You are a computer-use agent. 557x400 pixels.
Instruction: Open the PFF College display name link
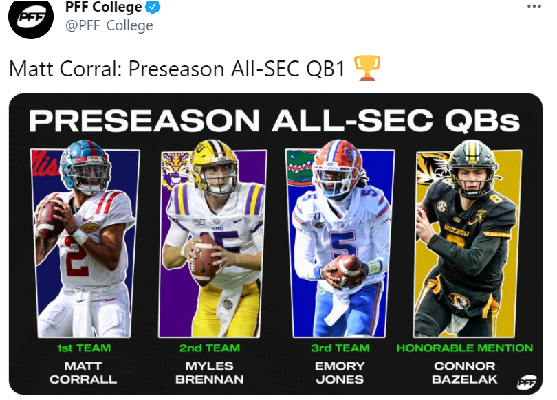click(x=103, y=8)
